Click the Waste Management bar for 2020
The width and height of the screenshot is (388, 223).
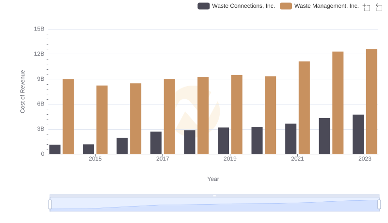(x=271, y=115)
